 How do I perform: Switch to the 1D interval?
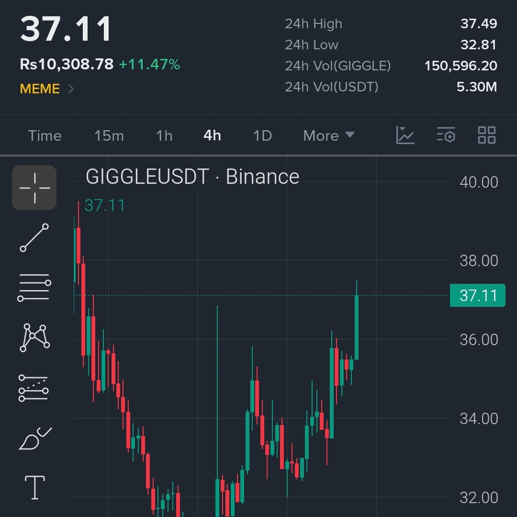(262, 136)
